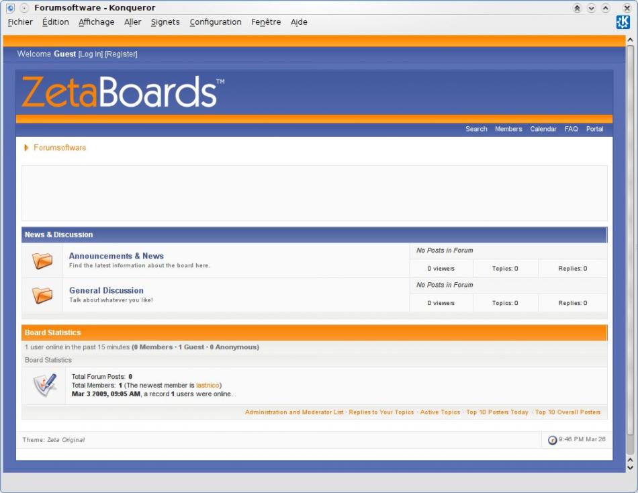Click the ZetaBoards logo
Viewport: 638px width, 493px height.
click(x=123, y=92)
